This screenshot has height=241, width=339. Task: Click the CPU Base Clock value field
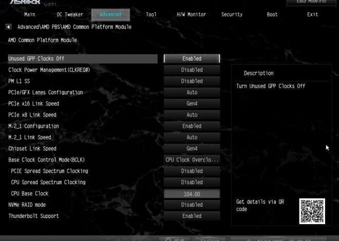pyautogui.click(x=192, y=194)
